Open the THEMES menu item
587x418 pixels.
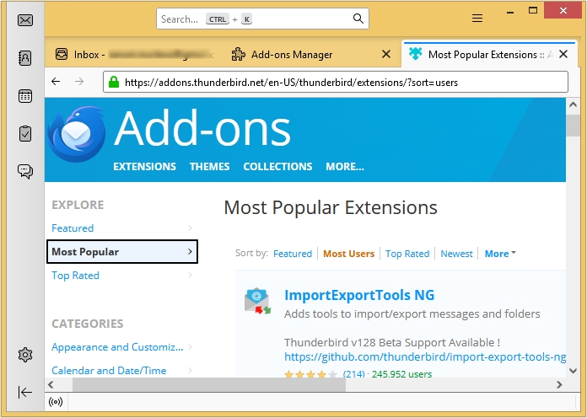pyautogui.click(x=210, y=167)
